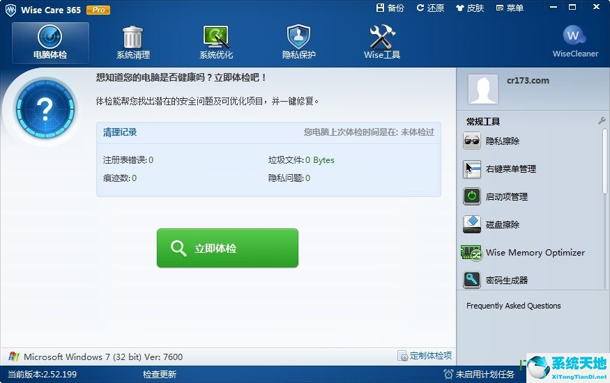610x383 pixels.
Task: Launch the 磁盘擦除 disk eraser icon
Action: [x=472, y=224]
